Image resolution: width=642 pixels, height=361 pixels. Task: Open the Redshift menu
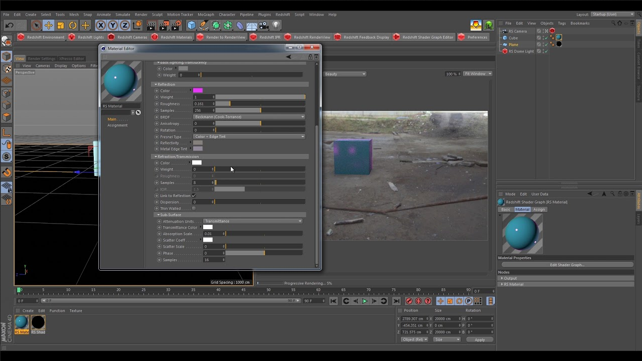[x=282, y=15]
